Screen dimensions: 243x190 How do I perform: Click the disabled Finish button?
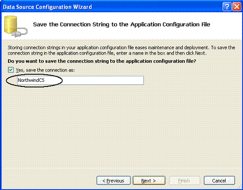click(184, 181)
